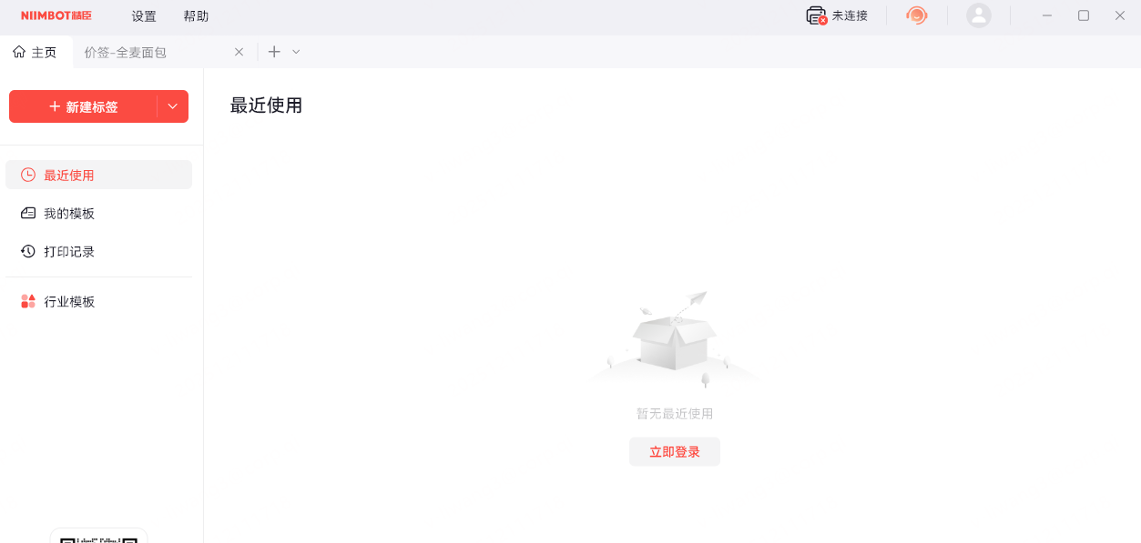Close the 价签-全麦面包 tab
The image size is (1141, 543).
(x=239, y=52)
